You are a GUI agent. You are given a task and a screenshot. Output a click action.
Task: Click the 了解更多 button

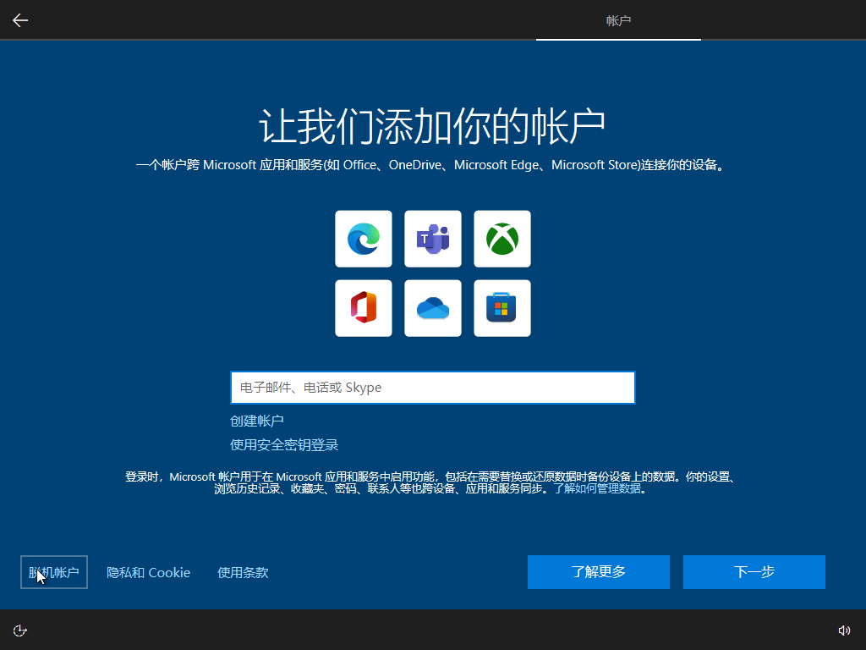point(599,572)
